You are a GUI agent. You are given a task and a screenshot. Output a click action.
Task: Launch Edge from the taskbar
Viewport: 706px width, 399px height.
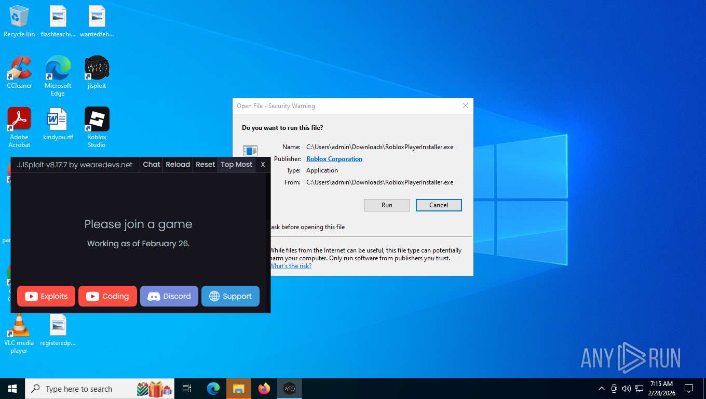tap(213, 389)
